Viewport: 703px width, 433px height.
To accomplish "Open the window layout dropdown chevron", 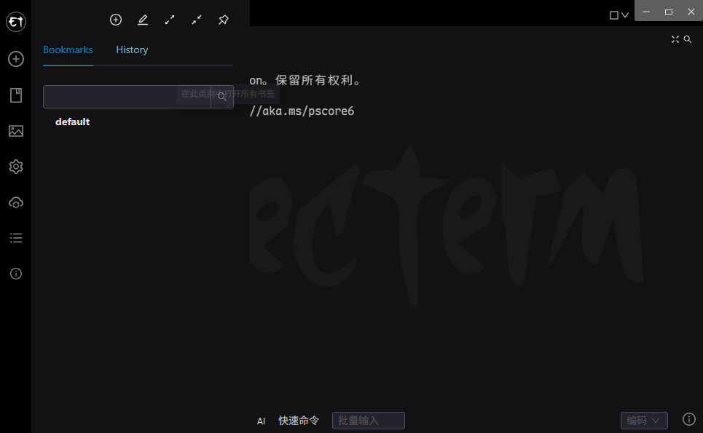I will (x=624, y=14).
